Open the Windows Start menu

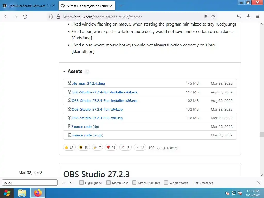point(7,193)
